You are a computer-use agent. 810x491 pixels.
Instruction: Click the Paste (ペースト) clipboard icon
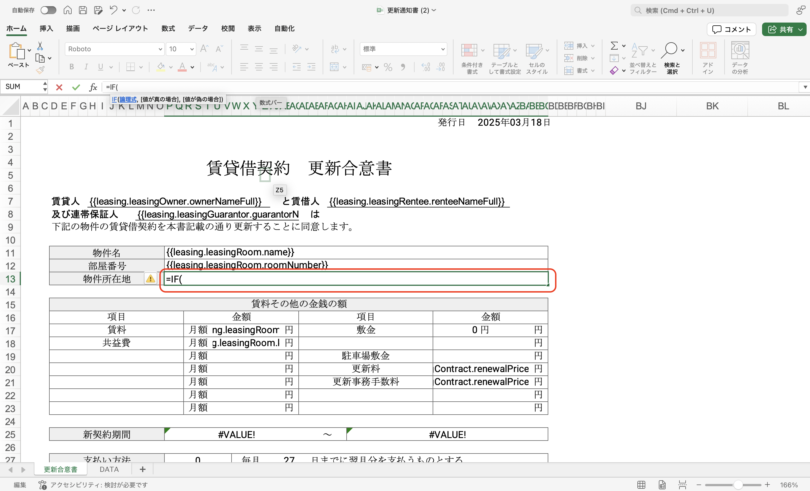coord(17,51)
